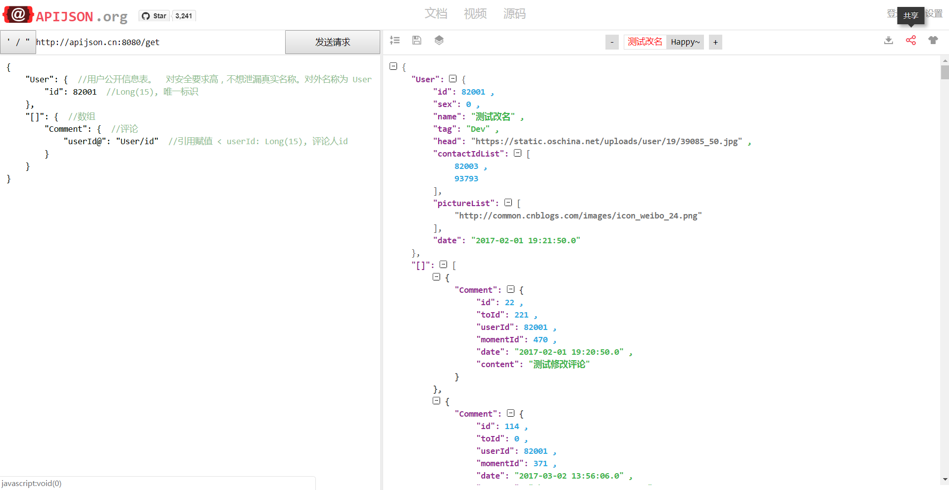Click the tag value "Dev"
This screenshot has width=949, height=490.
point(478,129)
